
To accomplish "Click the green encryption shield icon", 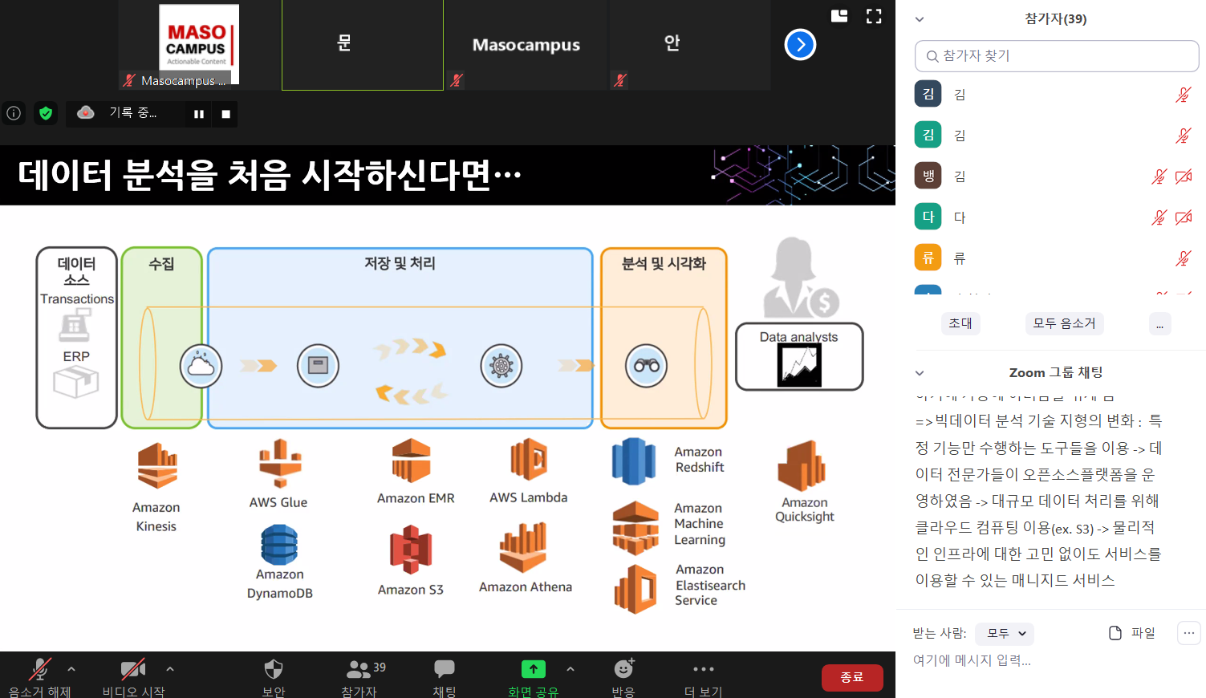I will [46, 113].
